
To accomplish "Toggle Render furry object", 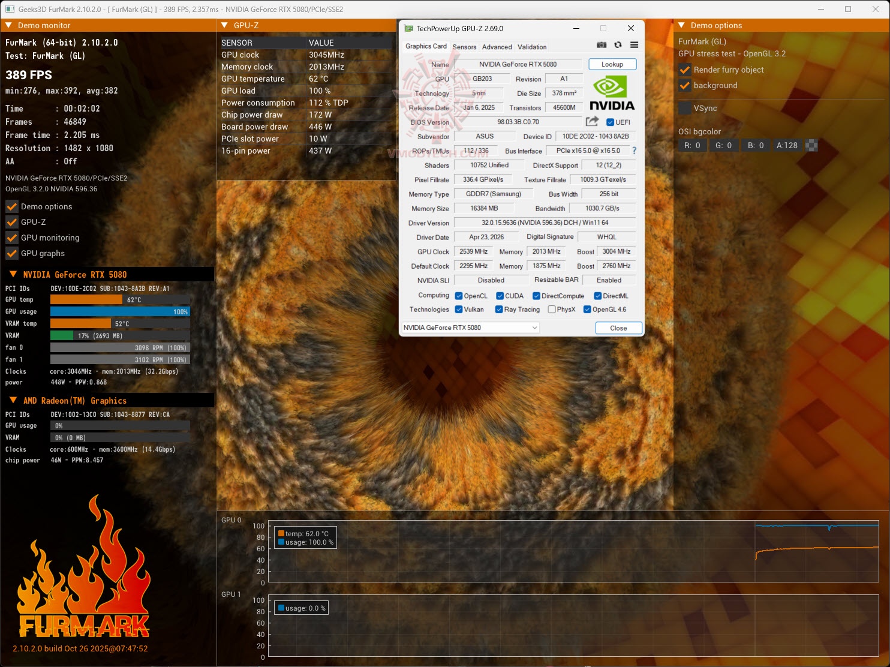I will 685,70.
